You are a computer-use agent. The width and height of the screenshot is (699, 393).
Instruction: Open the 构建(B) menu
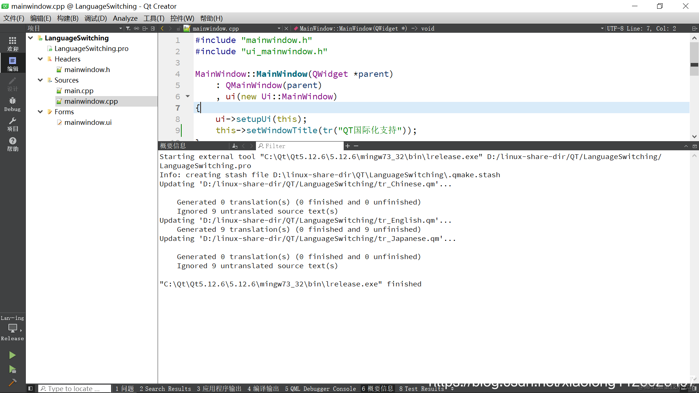(68, 18)
